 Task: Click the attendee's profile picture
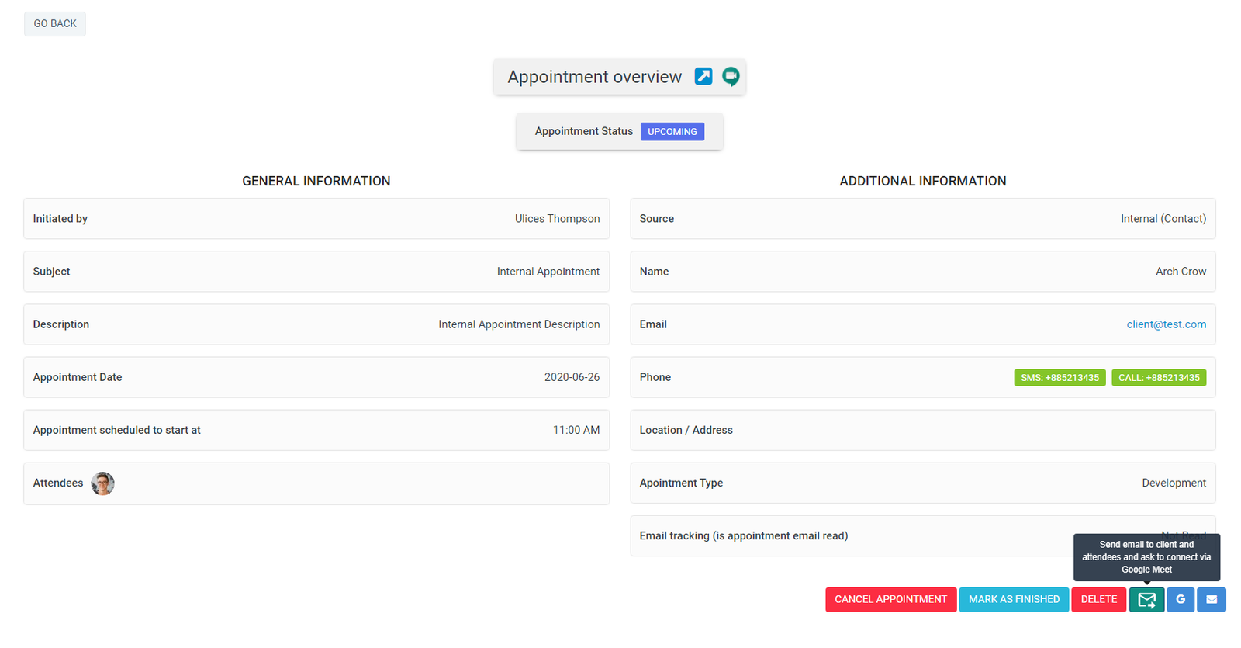[102, 483]
